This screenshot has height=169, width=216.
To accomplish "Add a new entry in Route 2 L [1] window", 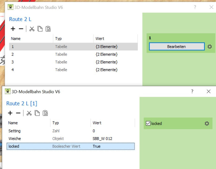I will coord(10,113).
